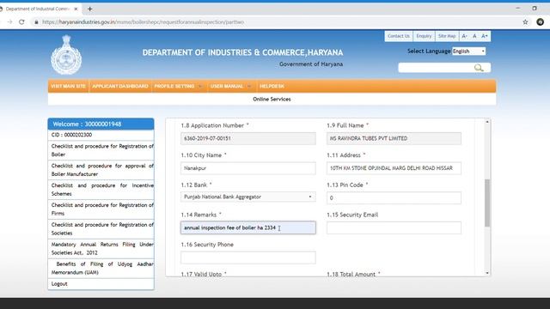Click the search magnifier icon
The image size is (550, 309).
[x=479, y=68]
